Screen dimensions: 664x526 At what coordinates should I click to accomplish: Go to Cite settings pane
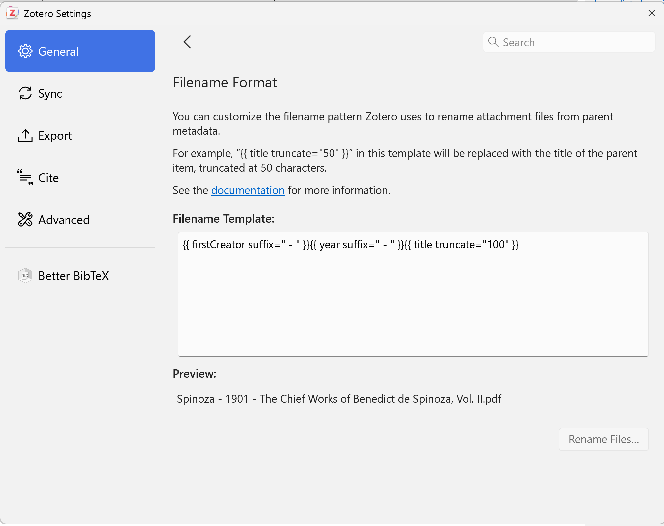(49, 178)
